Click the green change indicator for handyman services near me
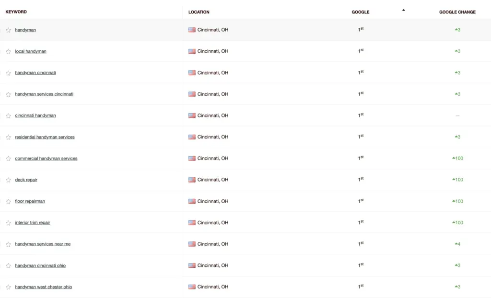Screen dimensions: 491x298 [456, 244]
